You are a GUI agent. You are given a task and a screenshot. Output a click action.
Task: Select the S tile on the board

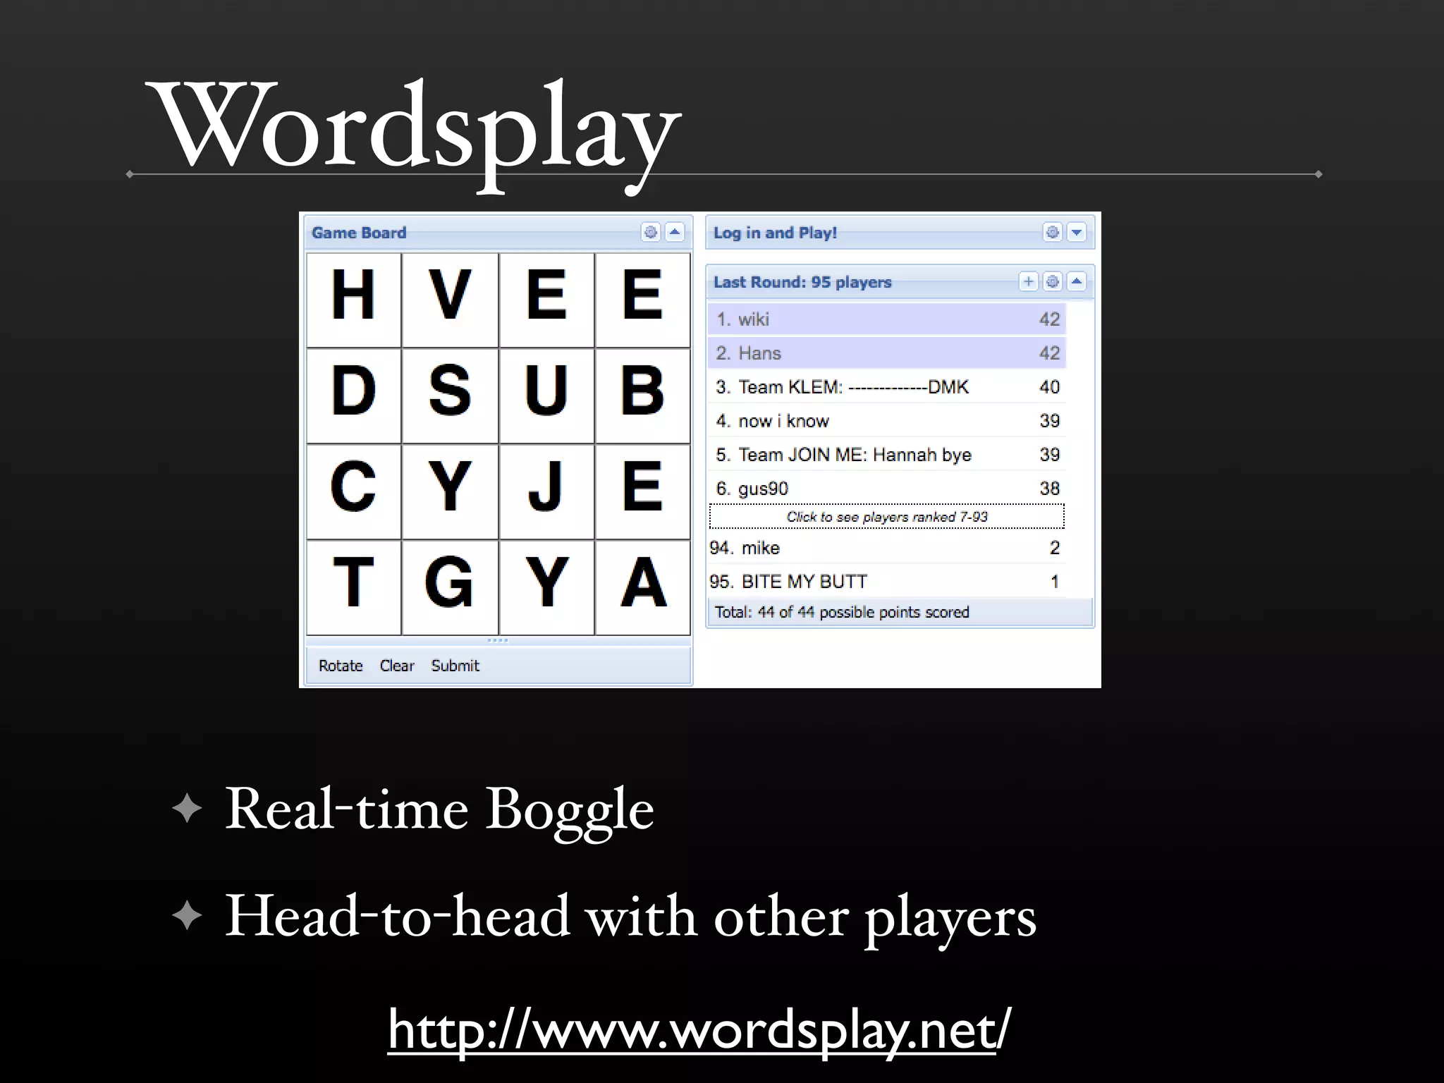tap(450, 396)
